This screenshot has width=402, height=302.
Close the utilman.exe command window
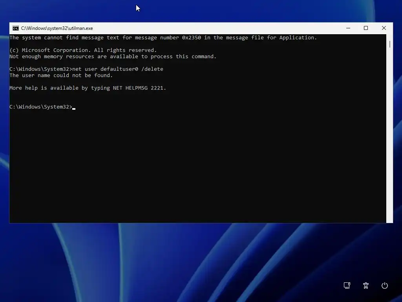tap(384, 28)
